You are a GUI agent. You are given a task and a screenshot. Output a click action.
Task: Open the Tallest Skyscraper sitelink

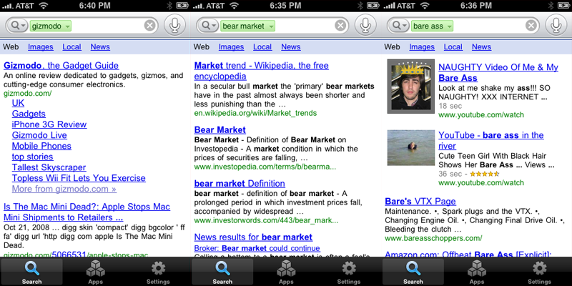(x=49, y=167)
